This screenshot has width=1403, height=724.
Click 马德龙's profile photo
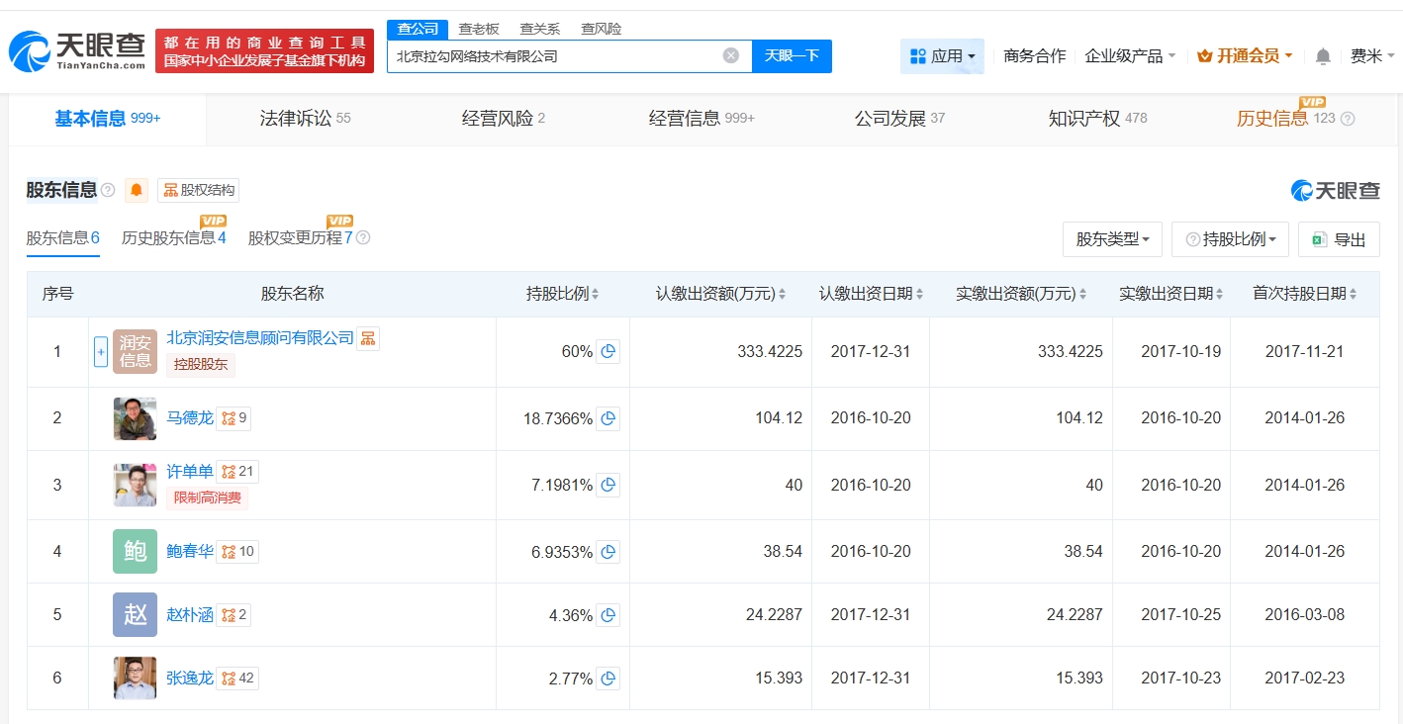[x=135, y=418]
